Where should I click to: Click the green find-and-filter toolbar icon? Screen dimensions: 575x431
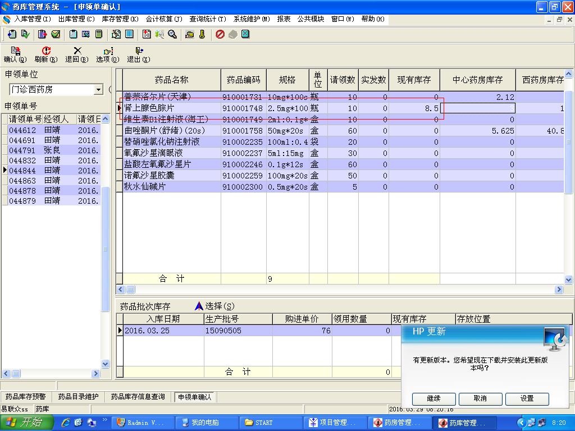coord(159,34)
